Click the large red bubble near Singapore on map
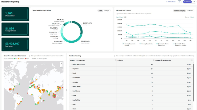The width and height of the screenshot is (197, 110). 55,96
